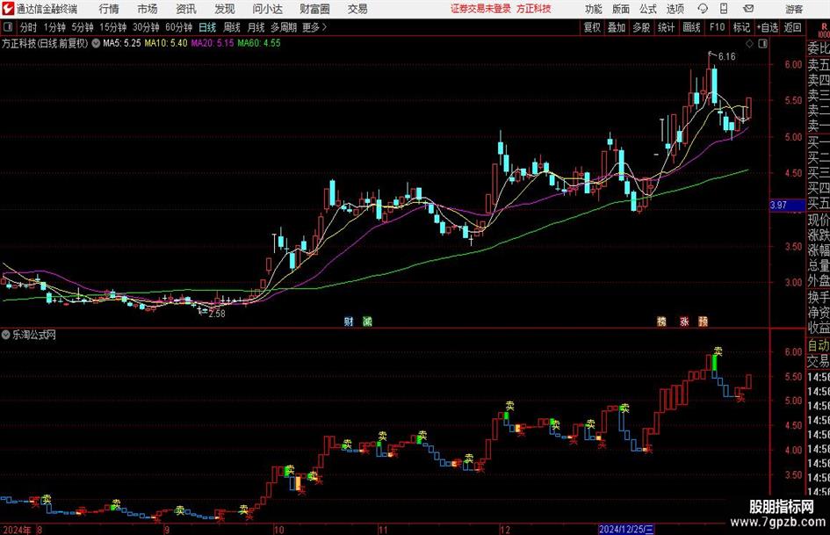Open the 行情 menu

[x=109, y=9]
